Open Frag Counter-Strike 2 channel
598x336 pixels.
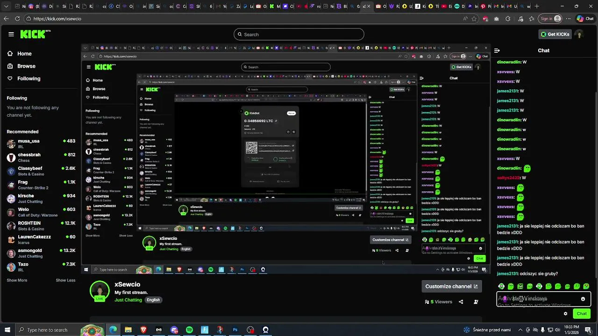41,184
